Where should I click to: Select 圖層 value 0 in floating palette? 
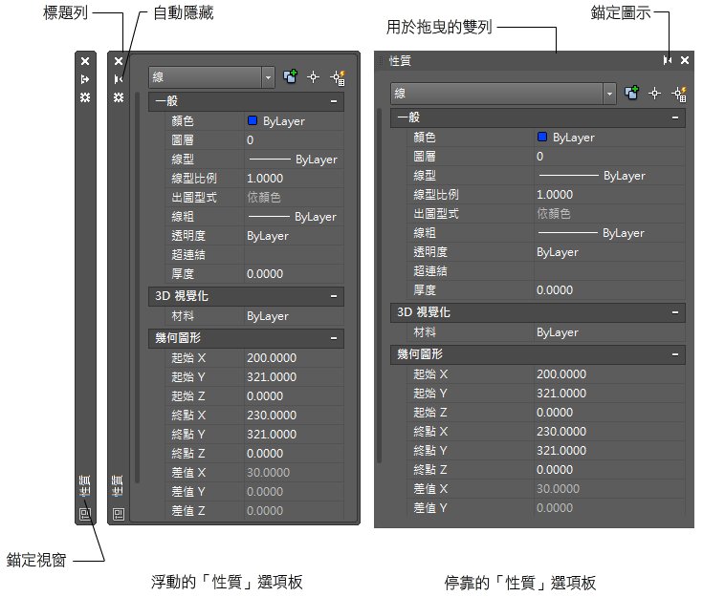tap(295, 140)
